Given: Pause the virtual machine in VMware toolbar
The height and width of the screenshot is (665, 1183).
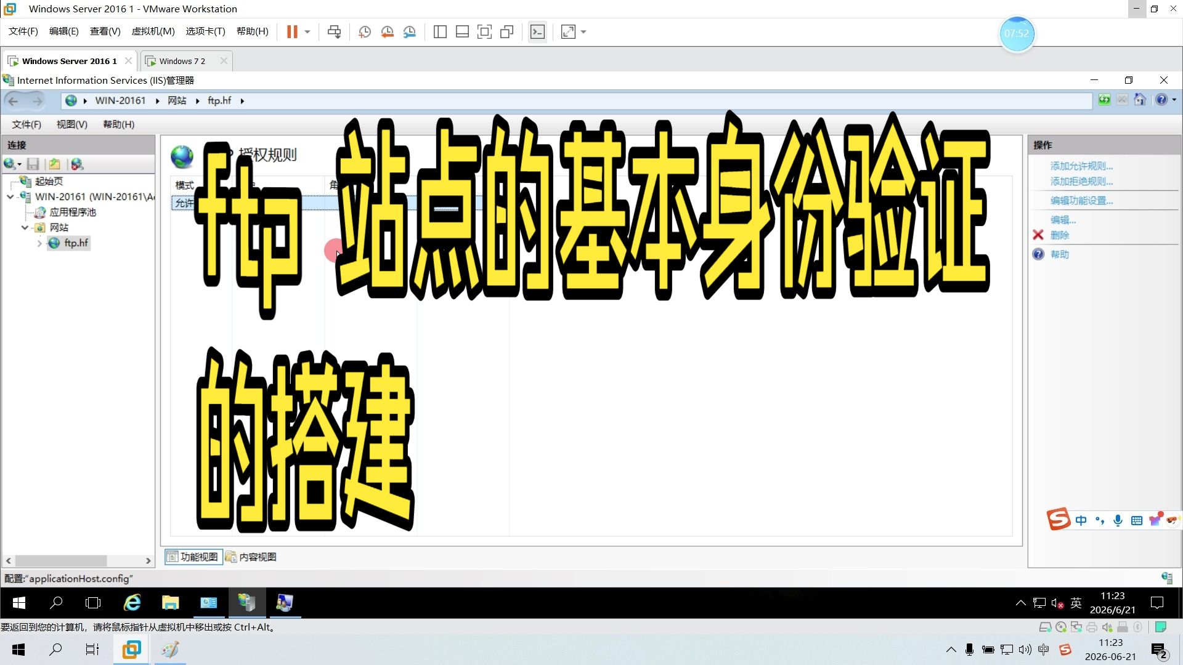Looking at the screenshot, I should click(292, 31).
